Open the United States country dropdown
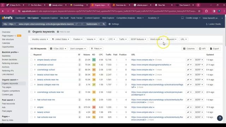This screenshot has height=127, width=226. click(x=60, y=39)
